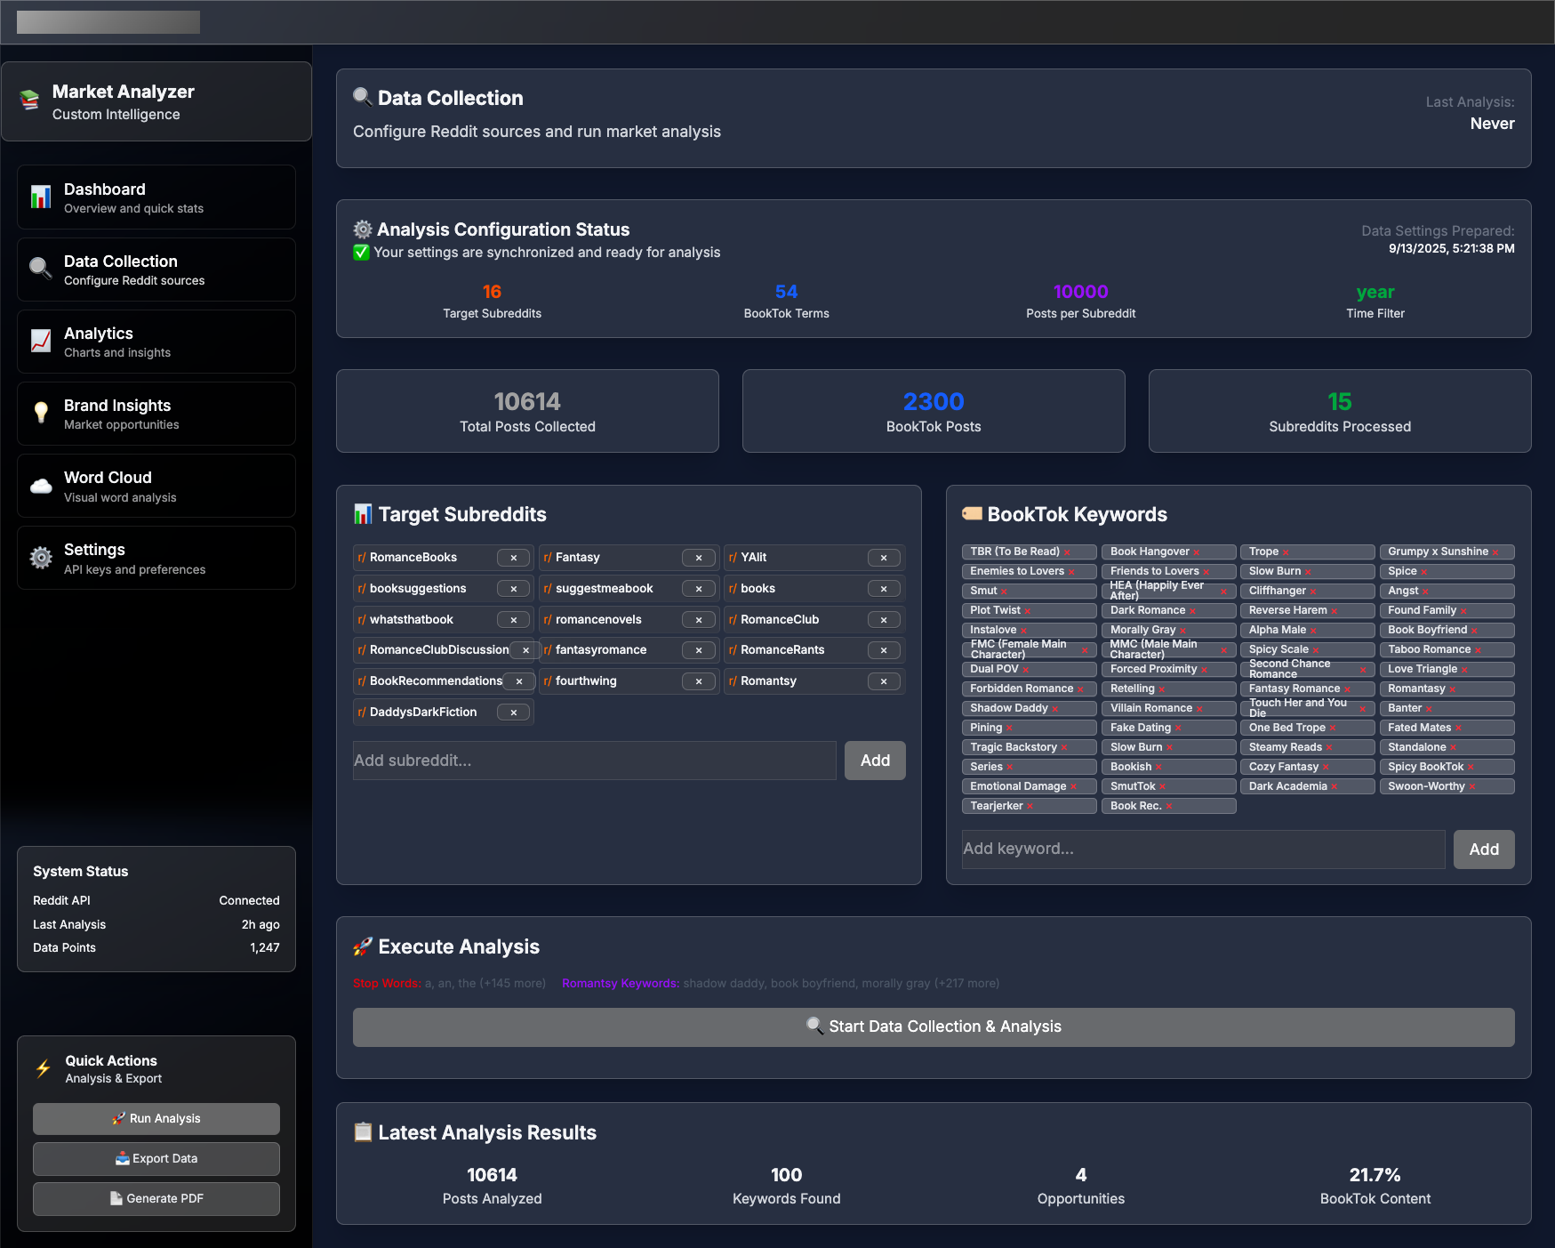Image resolution: width=1555 pixels, height=1248 pixels.
Task: Switch to the Word Cloud view
Action: (x=156, y=486)
